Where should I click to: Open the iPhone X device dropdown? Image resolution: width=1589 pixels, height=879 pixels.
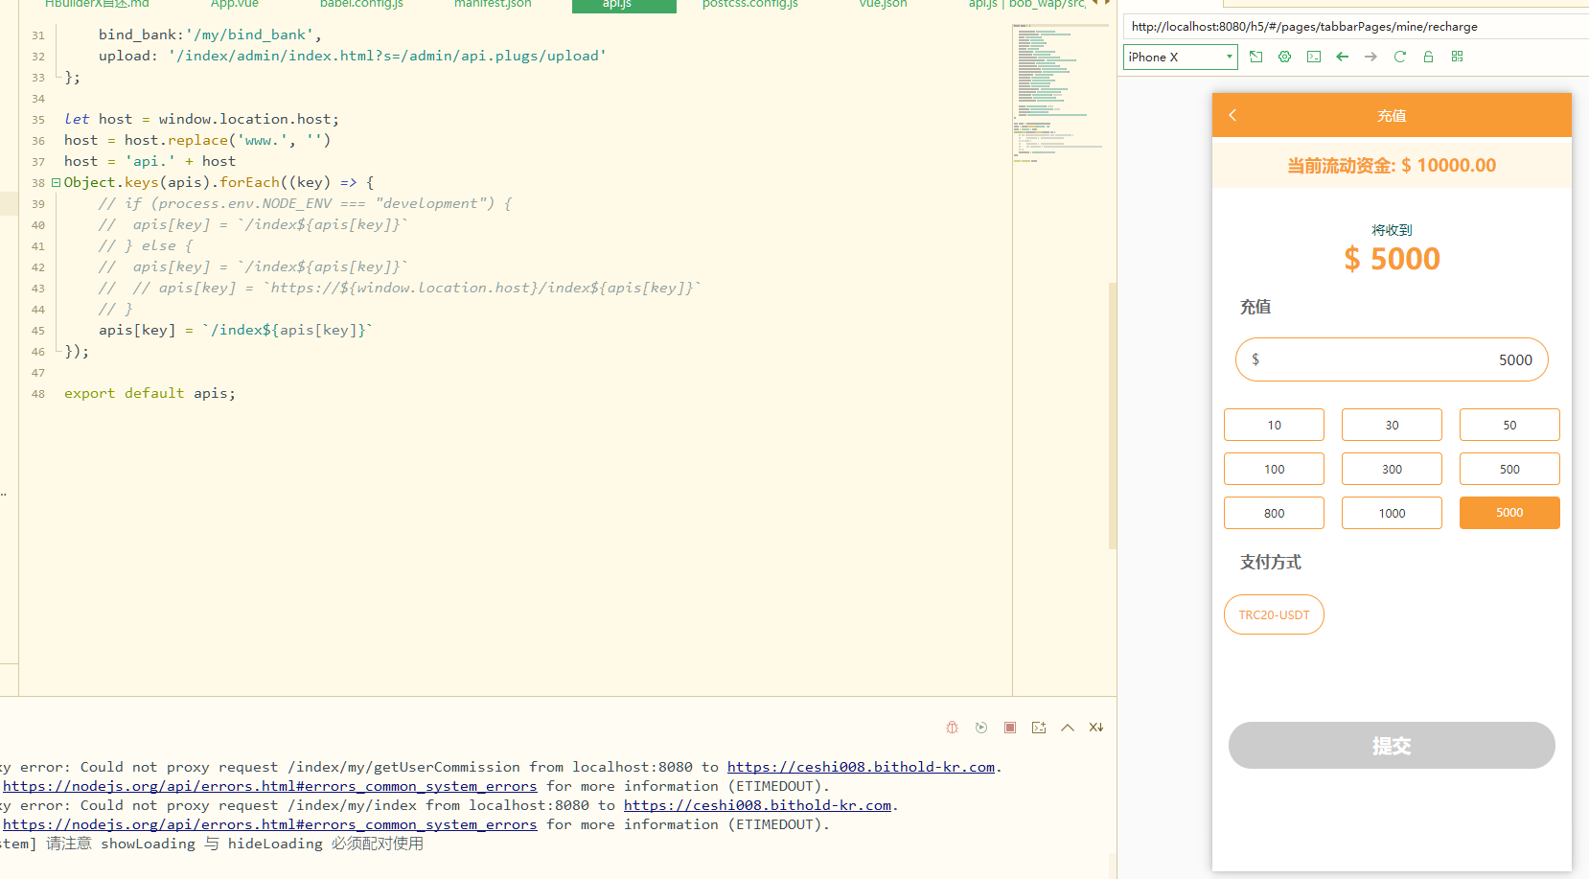point(1180,57)
